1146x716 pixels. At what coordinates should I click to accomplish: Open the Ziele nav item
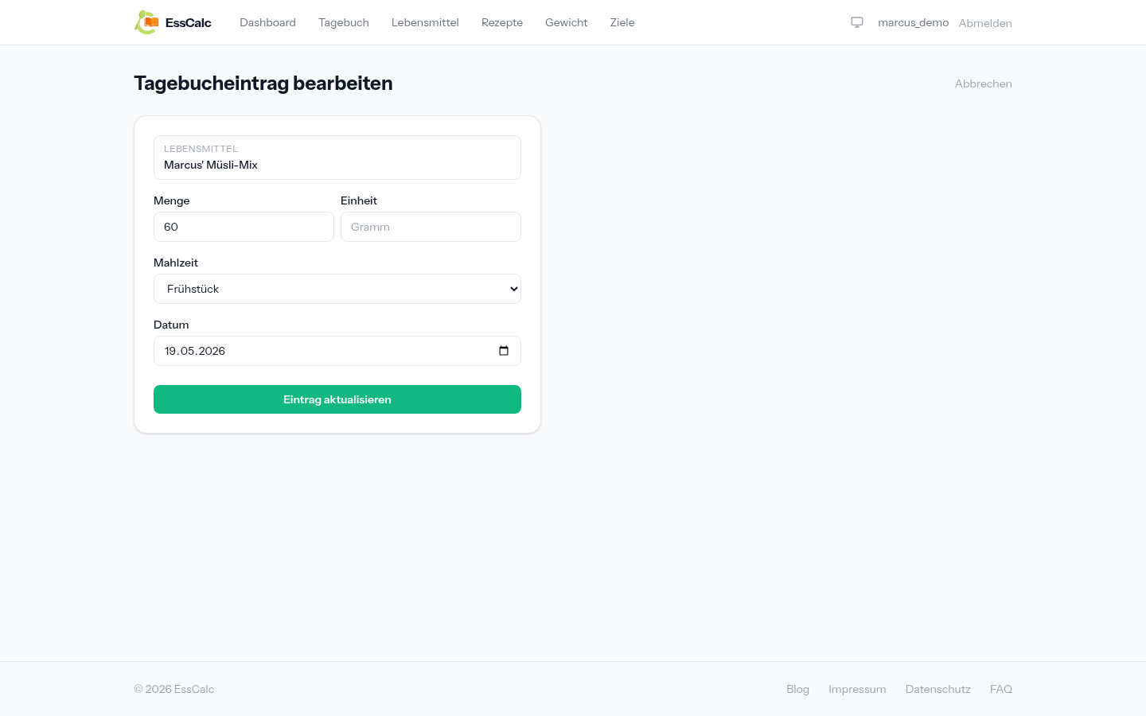pos(622,22)
